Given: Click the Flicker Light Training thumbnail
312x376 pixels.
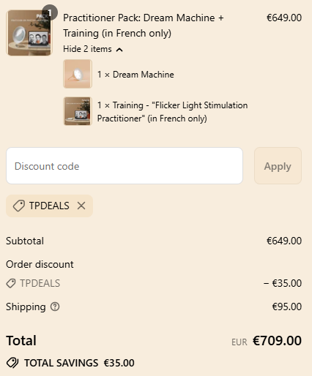Looking at the screenshot, I should tap(78, 111).
